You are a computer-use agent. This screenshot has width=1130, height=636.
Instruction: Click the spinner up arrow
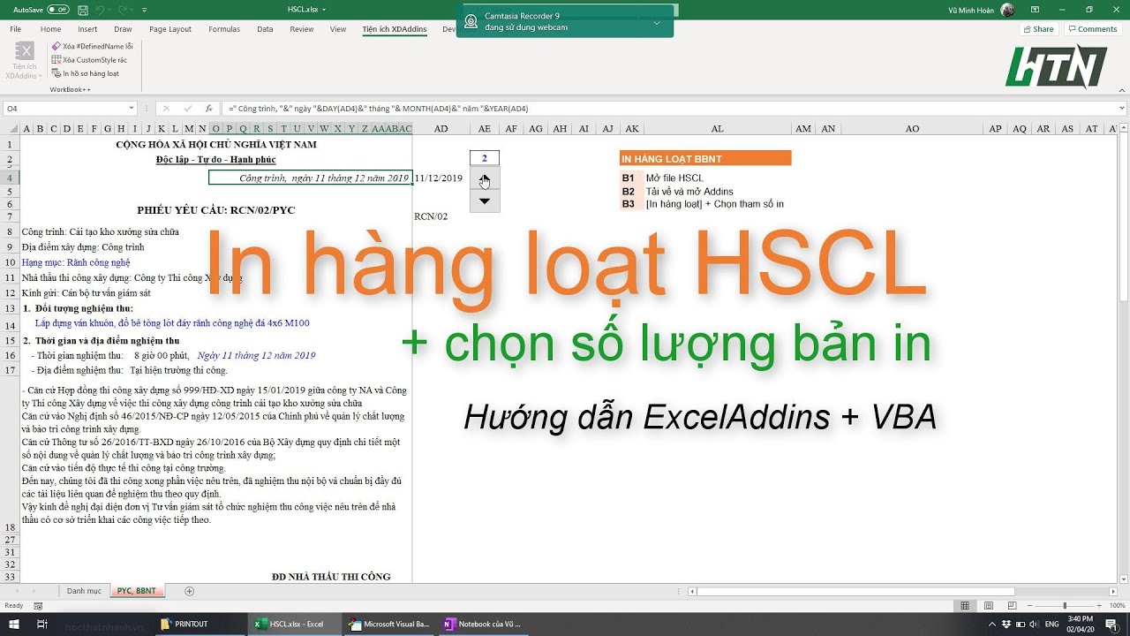(x=485, y=178)
